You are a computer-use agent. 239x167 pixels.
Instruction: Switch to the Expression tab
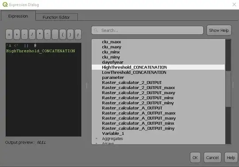pyautogui.click(x=18, y=16)
